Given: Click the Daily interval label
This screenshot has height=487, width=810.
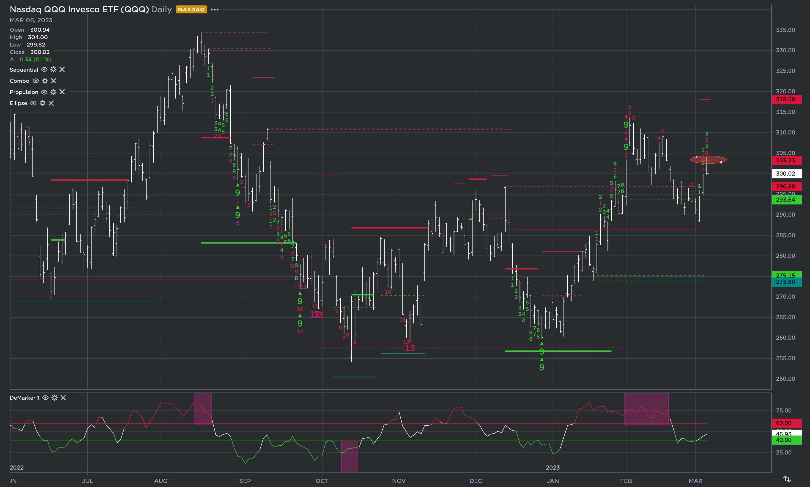Looking at the screenshot, I should coord(161,9).
